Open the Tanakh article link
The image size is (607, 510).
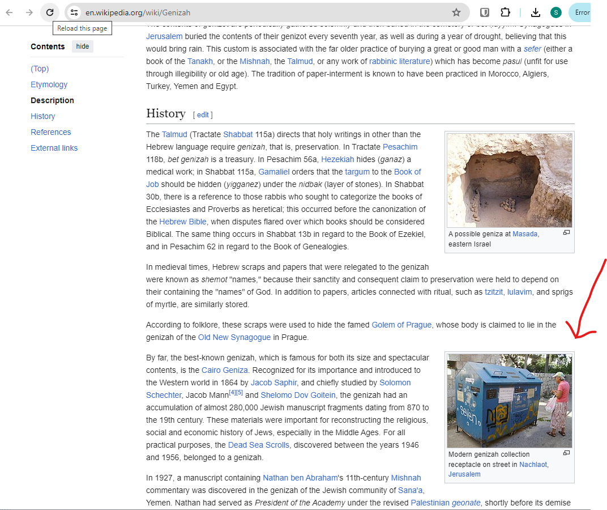[200, 61]
